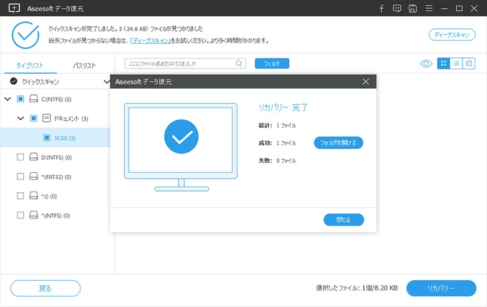
Task: Toggle the preview eye icon
Action: 426,63
